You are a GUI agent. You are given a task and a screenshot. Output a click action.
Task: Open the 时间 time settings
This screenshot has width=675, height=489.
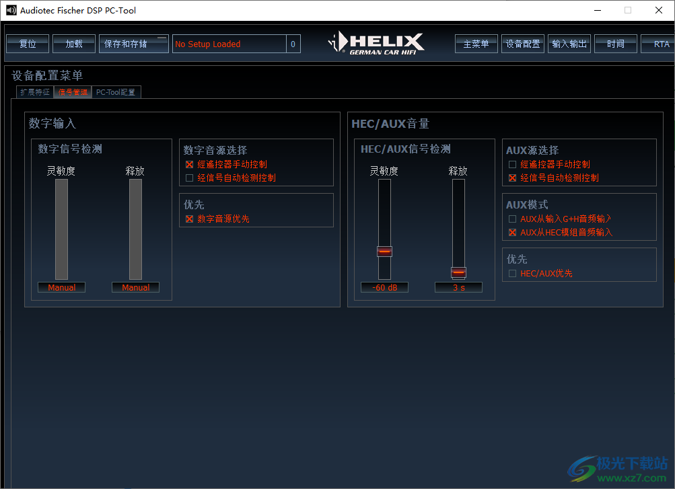pyautogui.click(x=615, y=43)
